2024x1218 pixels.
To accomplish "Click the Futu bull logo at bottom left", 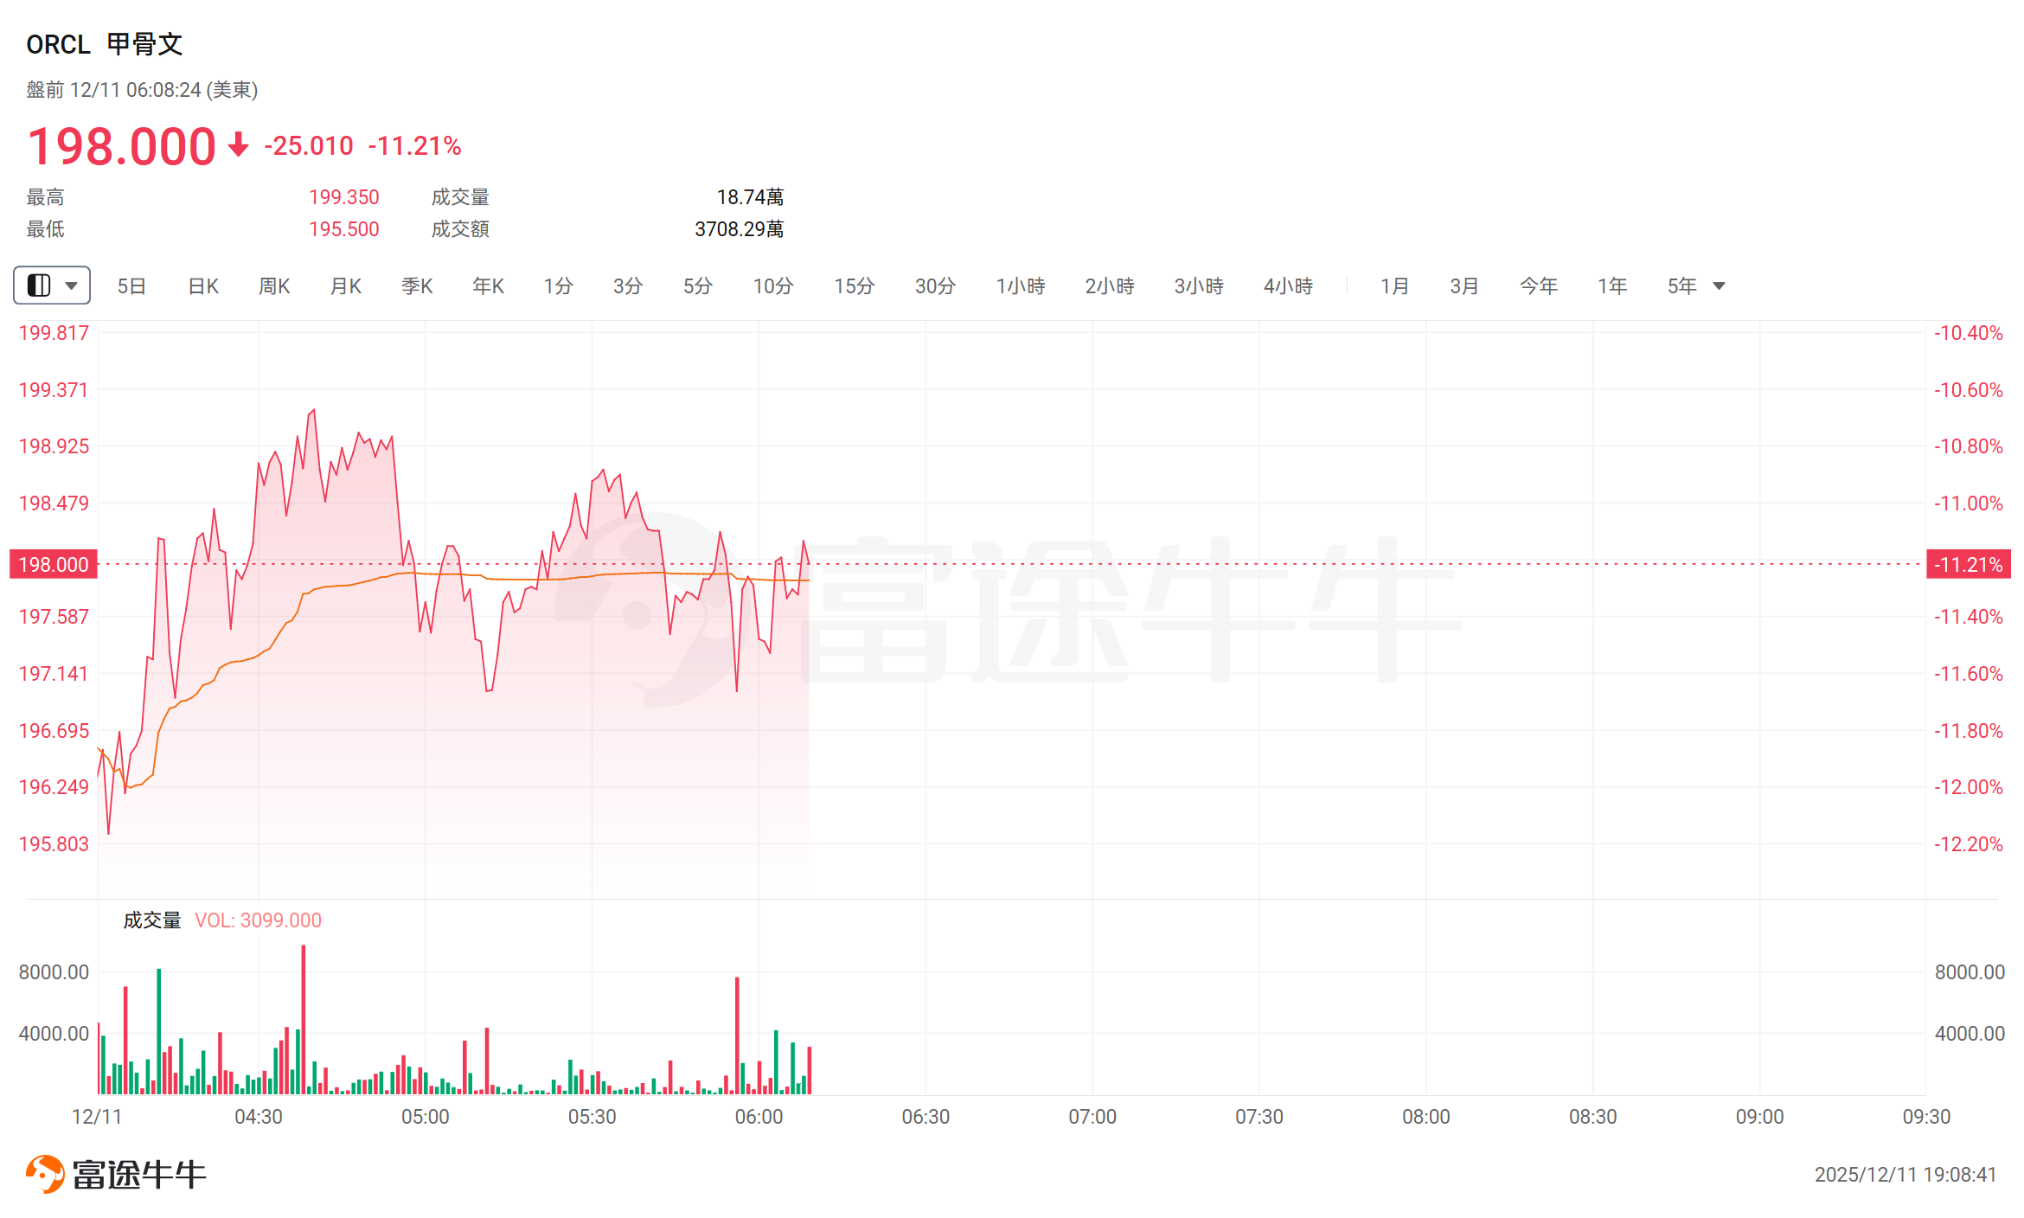I will point(45,1174).
